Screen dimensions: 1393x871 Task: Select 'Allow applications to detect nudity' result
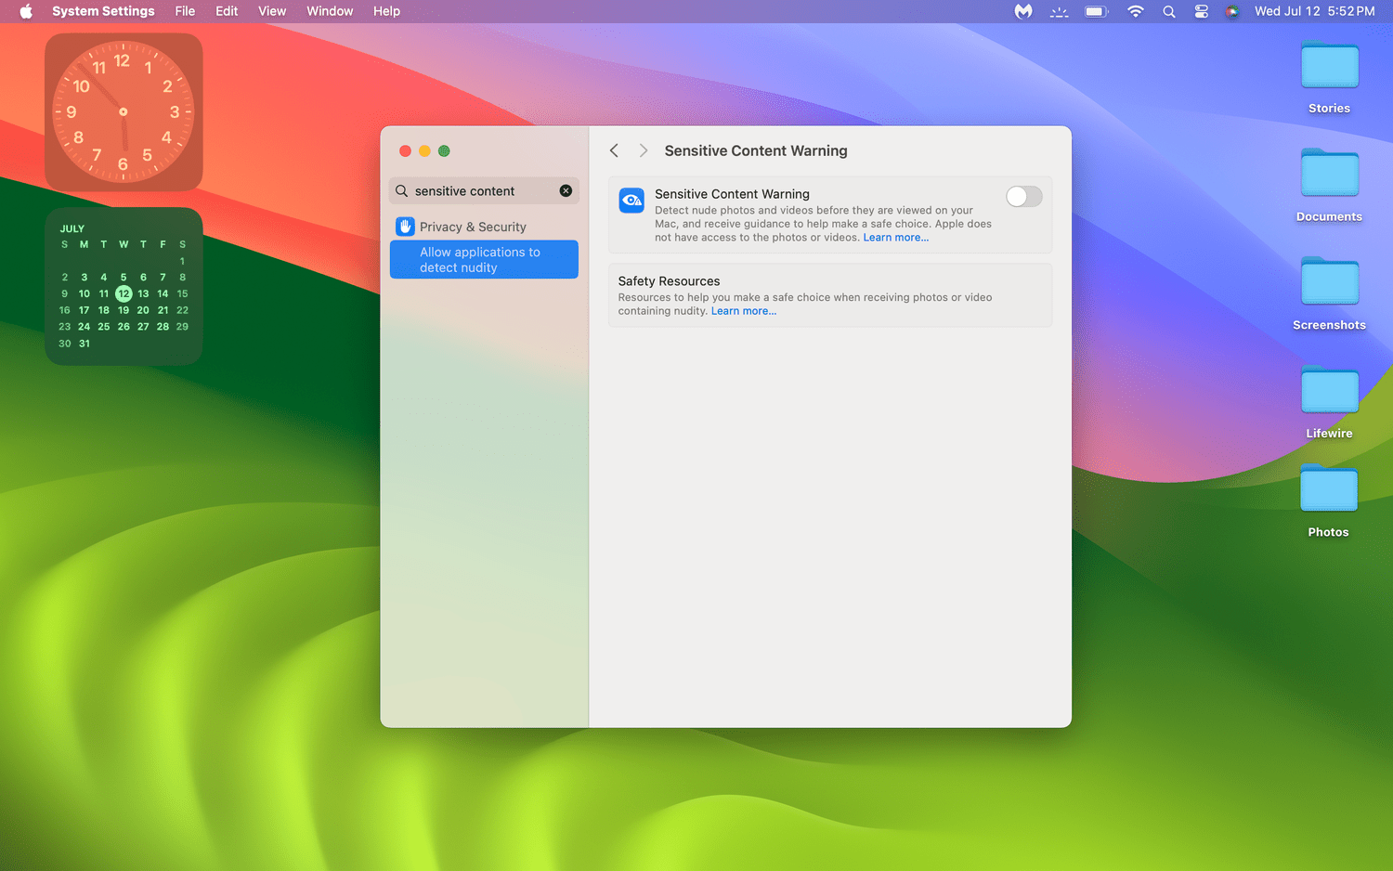[484, 259]
